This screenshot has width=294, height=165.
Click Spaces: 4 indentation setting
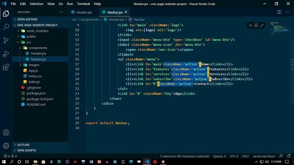pos(219,156)
